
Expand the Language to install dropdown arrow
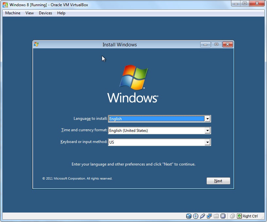click(207, 119)
